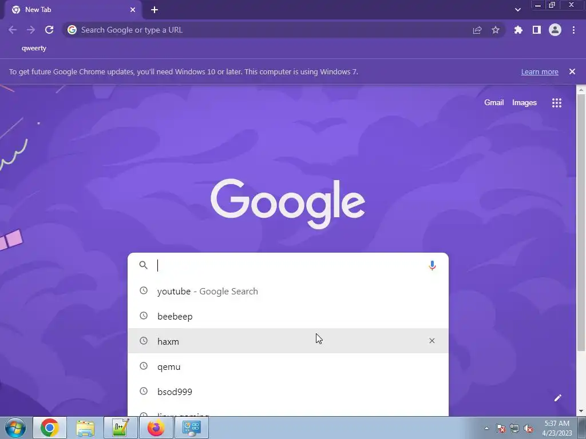Click the magnifier icon in search box
586x439 pixels.
point(144,265)
